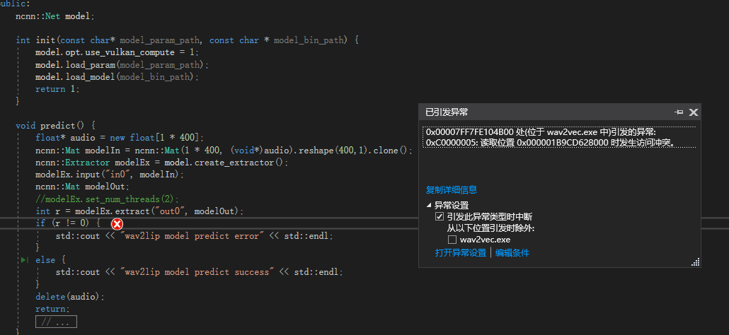
Task: Click the 'int init(' function signature
Action: (187, 40)
